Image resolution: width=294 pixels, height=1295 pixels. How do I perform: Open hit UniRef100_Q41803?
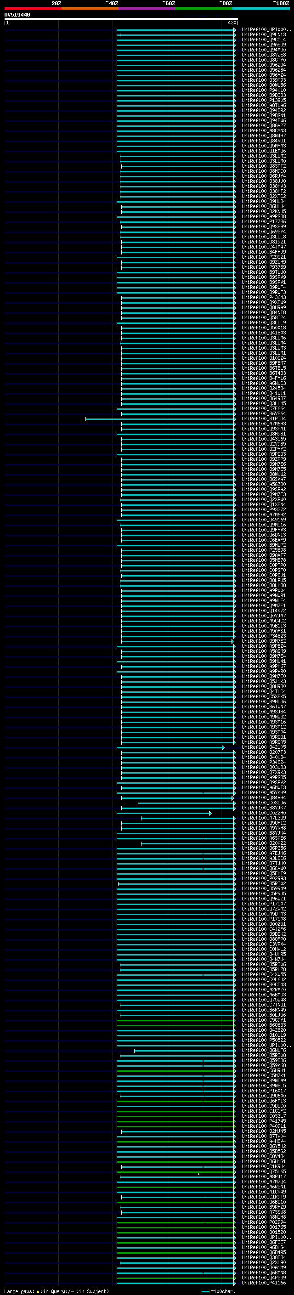click(264, 333)
